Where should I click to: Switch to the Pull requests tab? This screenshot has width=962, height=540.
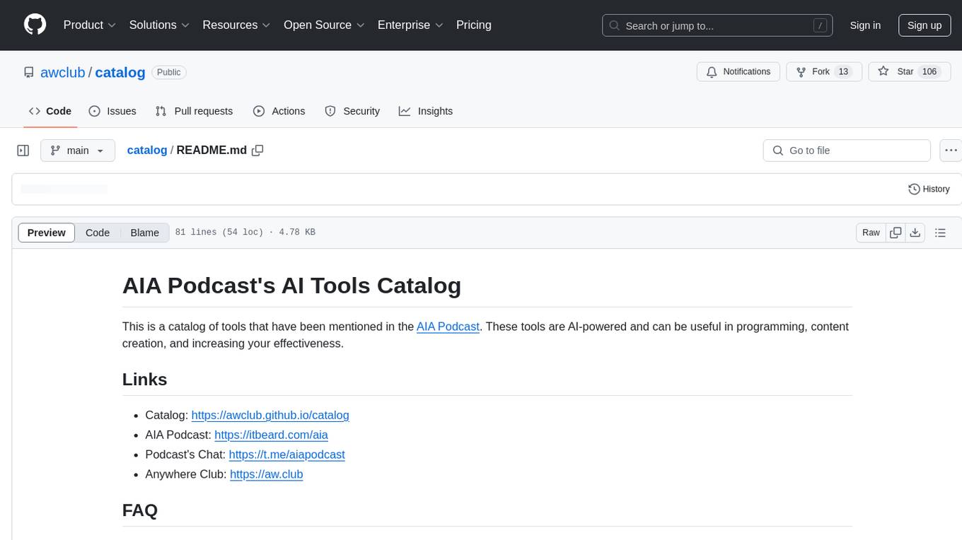point(194,111)
